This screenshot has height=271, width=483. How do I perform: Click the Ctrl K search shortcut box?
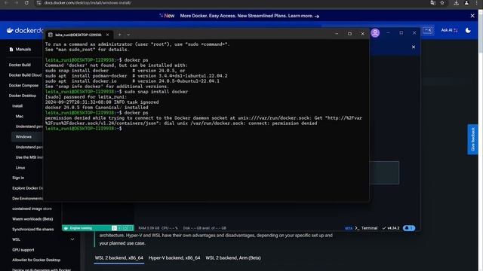pyautogui.click(x=428, y=30)
